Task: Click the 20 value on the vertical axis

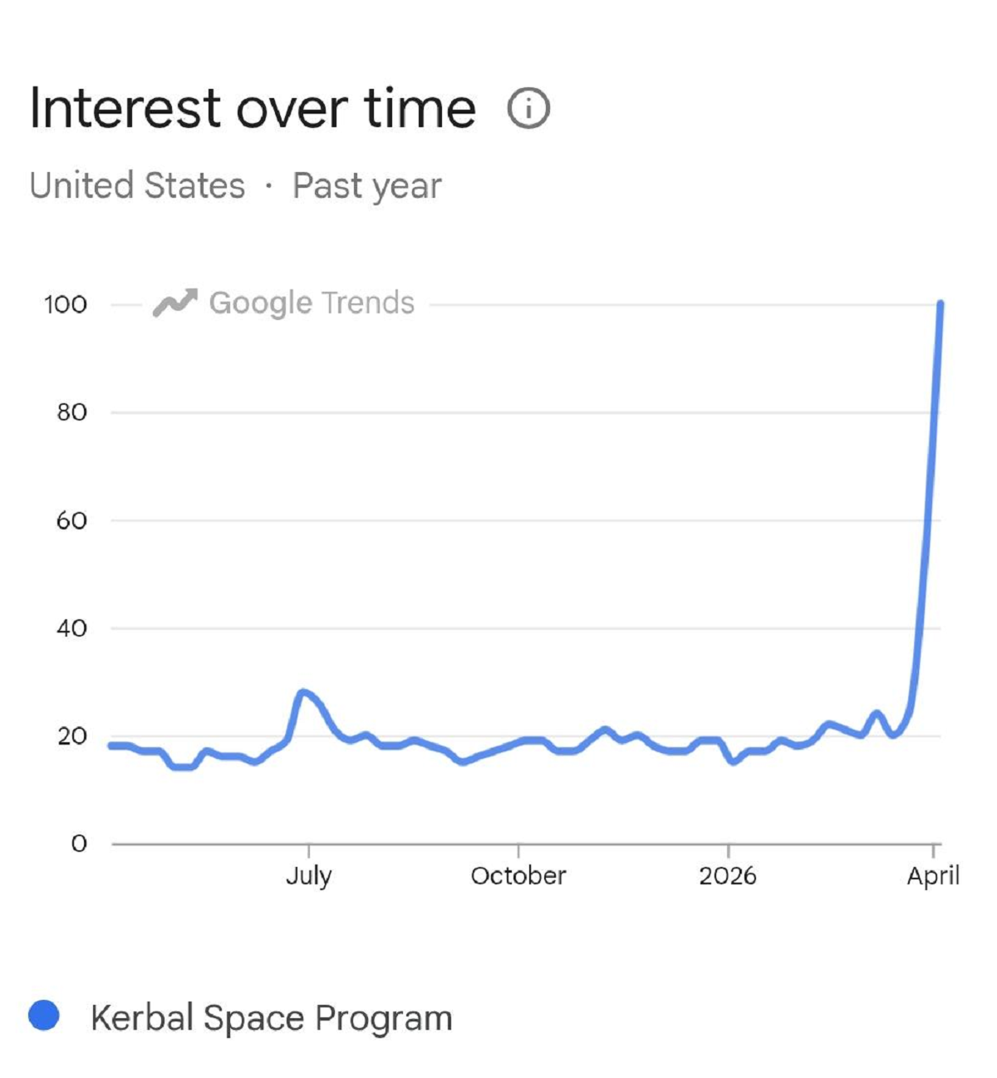Action: coord(71,736)
